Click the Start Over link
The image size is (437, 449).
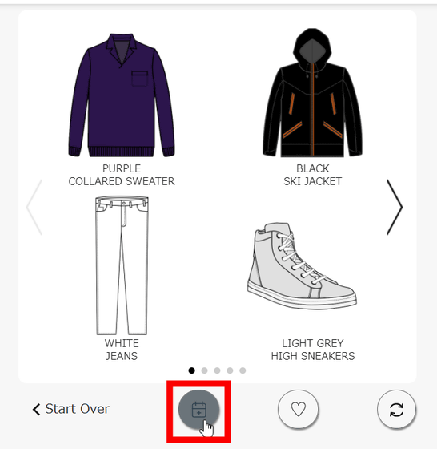click(x=71, y=409)
